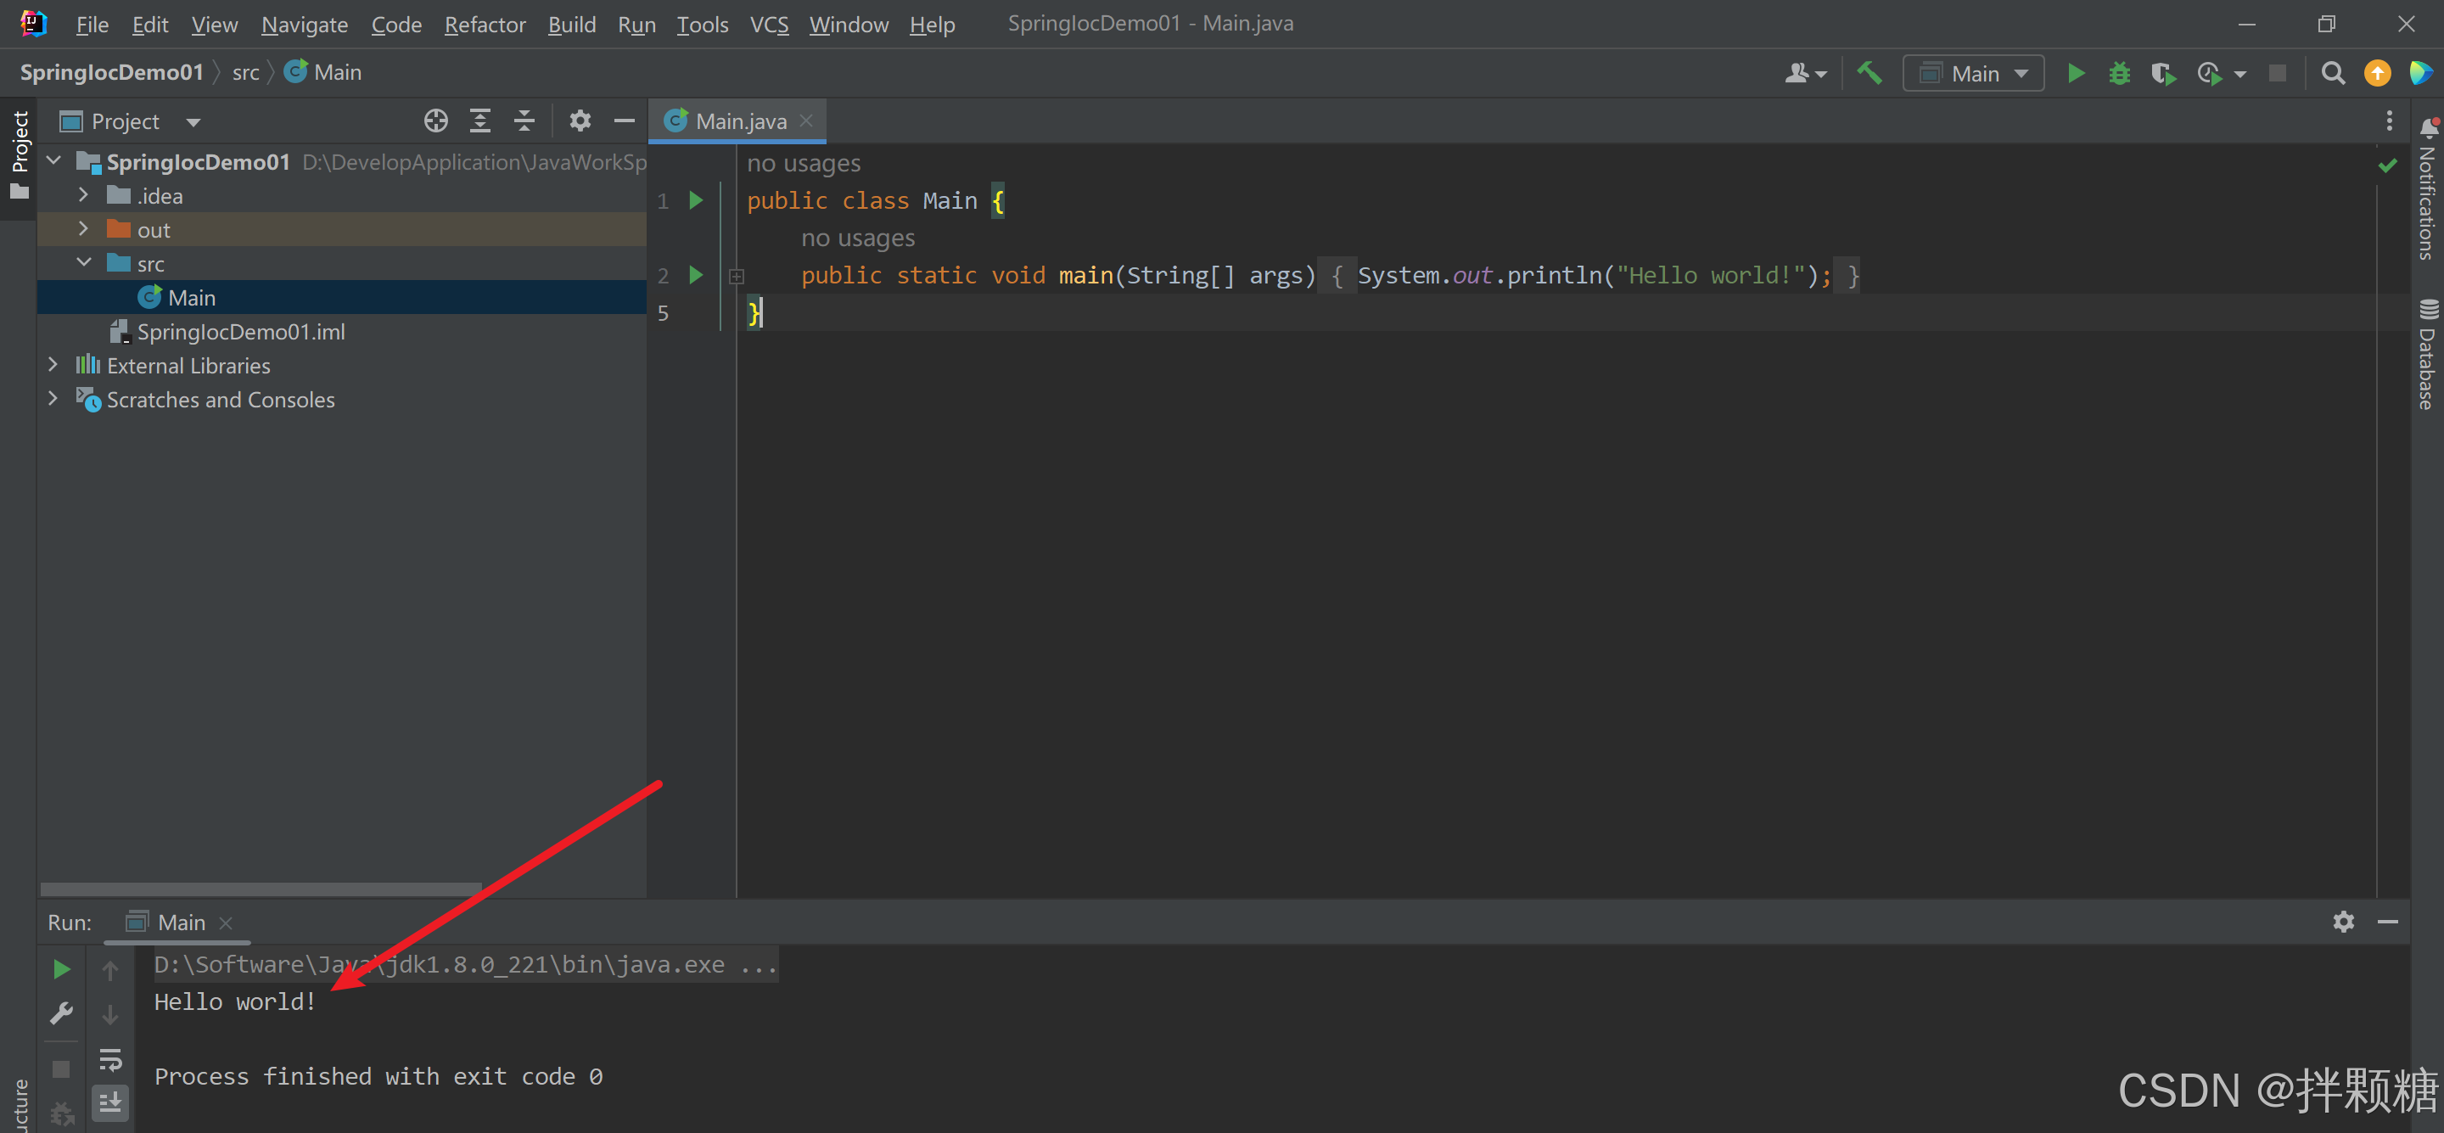2444x1133 pixels.
Task: Select the Main.java editor tab
Action: click(740, 121)
